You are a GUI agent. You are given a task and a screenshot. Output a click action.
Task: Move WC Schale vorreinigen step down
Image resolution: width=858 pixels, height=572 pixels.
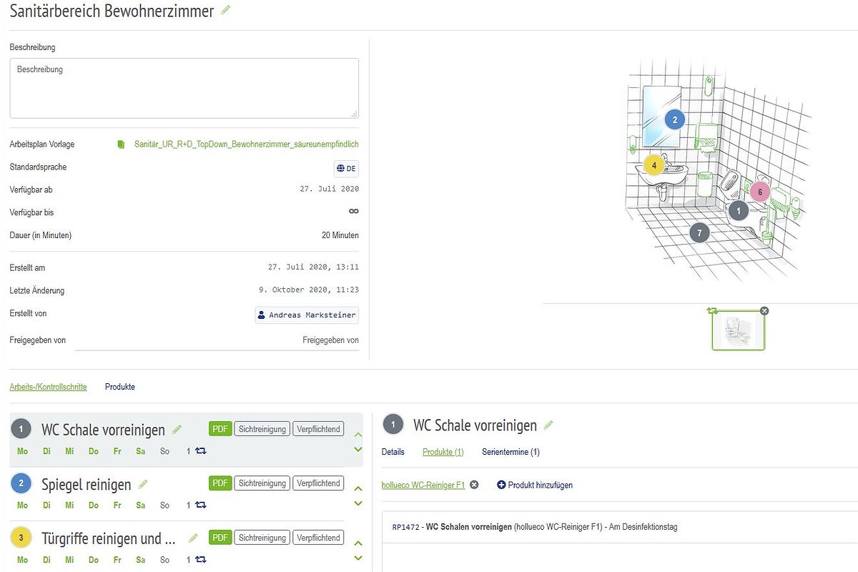pos(358,450)
